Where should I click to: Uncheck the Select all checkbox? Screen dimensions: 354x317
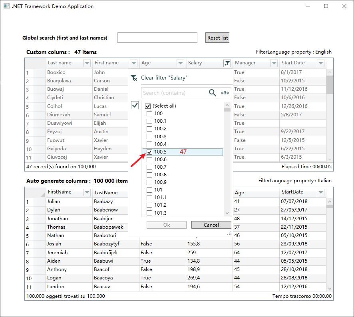[x=148, y=106]
